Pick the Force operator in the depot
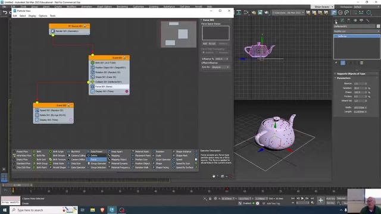This screenshot has height=214, width=381. pyautogui.click(x=96, y=159)
